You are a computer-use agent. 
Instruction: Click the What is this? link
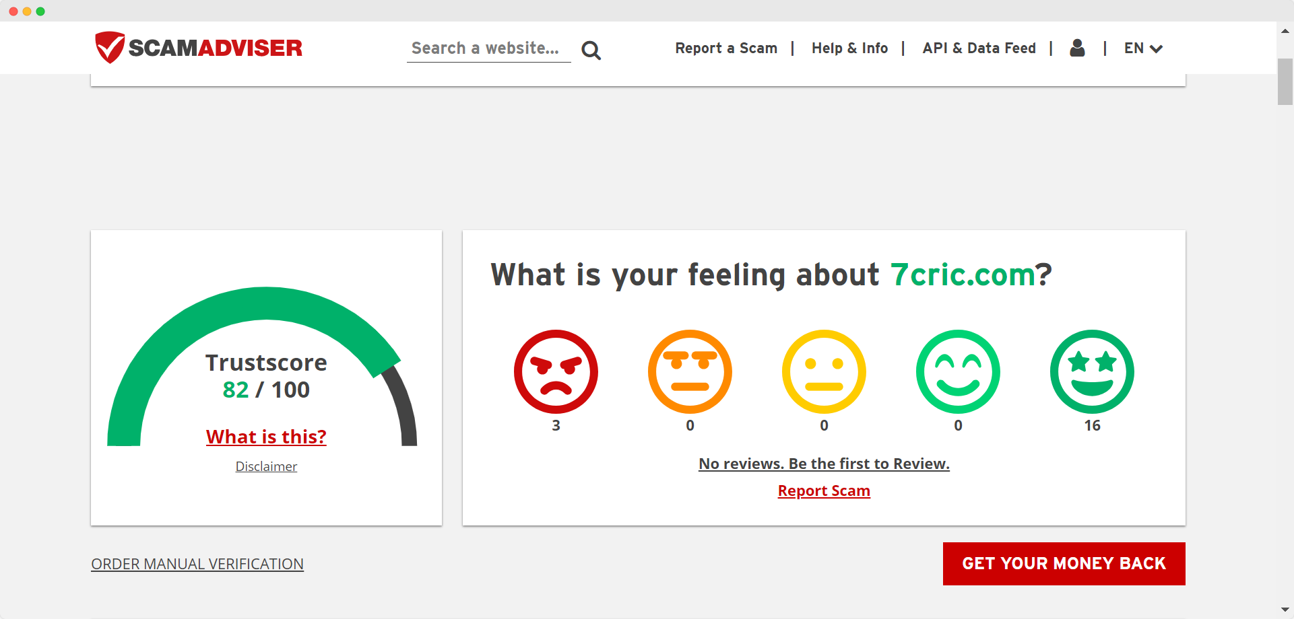(266, 437)
